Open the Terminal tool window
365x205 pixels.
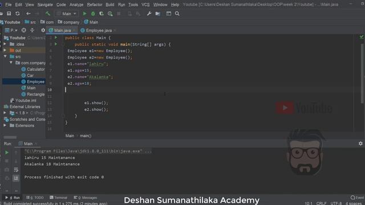pyautogui.click(x=58, y=198)
